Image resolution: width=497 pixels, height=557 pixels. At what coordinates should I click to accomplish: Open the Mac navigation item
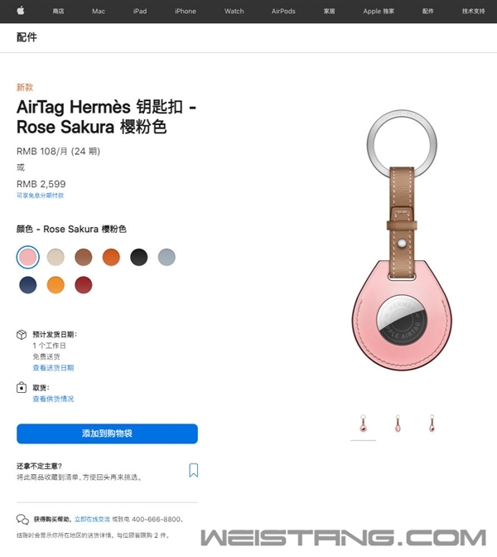pyautogui.click(x=99, y=11)
